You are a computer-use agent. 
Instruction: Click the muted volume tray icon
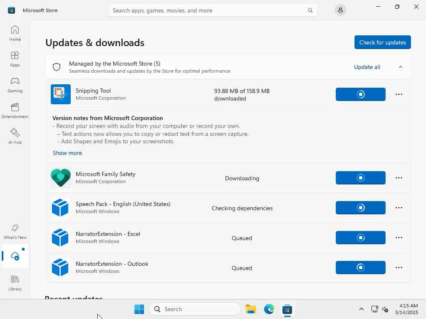(385, 309)
